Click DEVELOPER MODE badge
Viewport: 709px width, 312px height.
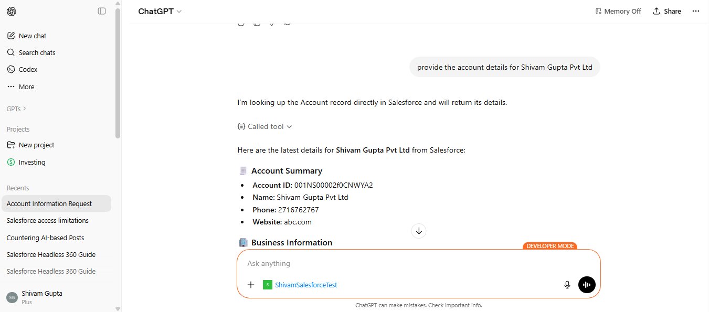[550, 245]
